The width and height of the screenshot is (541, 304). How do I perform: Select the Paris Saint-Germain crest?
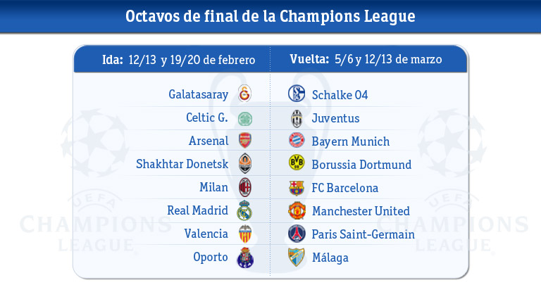coord(296,234)
